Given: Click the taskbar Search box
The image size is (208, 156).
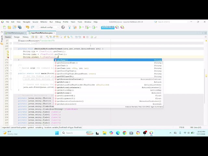Looking at the screenshot, I should pos(77,133).
